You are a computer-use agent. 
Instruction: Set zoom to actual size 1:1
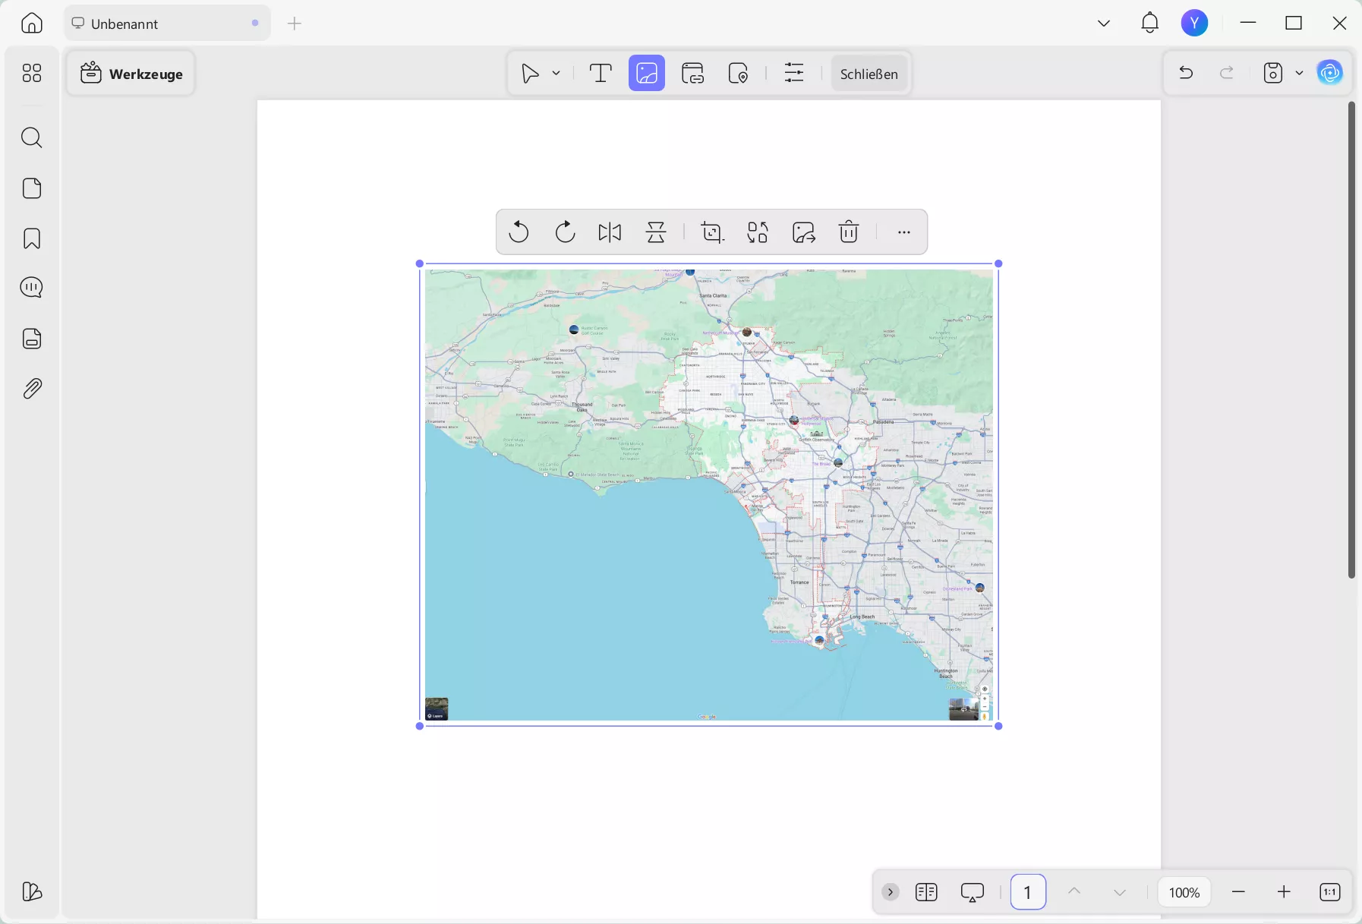(x=1330, y=892)
